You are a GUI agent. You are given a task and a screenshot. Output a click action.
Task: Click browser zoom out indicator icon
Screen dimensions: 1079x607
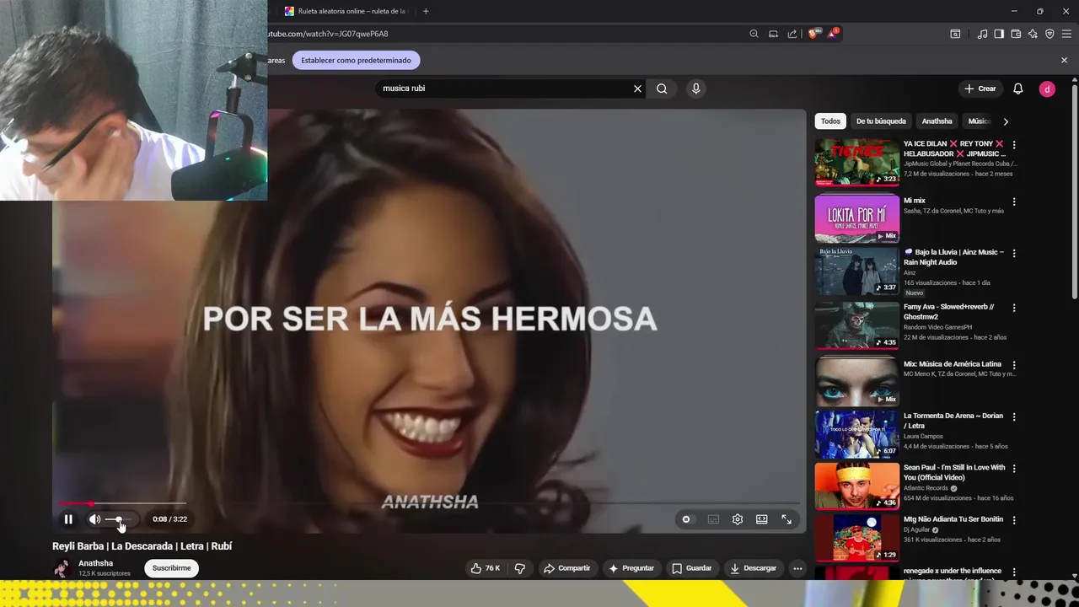point(754,34)
